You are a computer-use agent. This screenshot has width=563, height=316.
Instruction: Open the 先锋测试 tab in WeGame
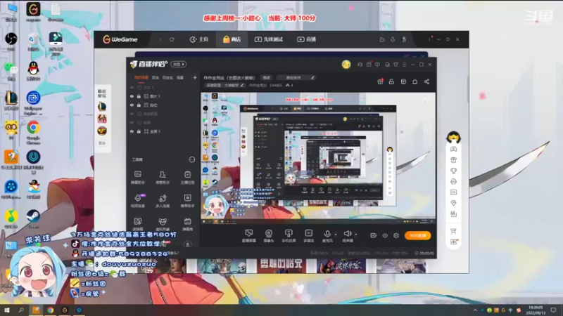click(x=269, y=39)
